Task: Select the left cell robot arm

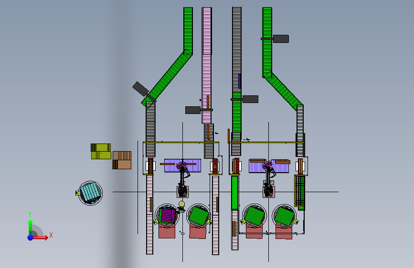Action: (183, 179)
